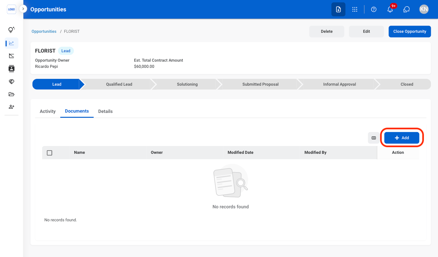Open the lightbulb insights icon in the sidebar

[x=12, y=30]
